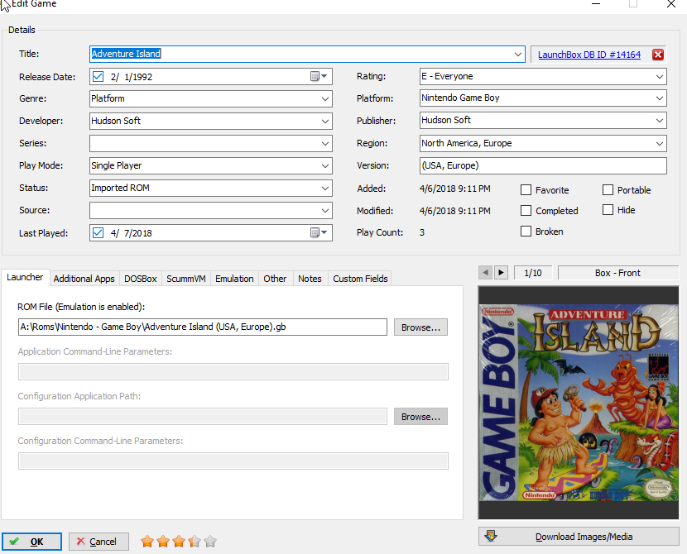Mark the game as Favorite
The width and height of the screenshot is (687, 554).
[526, 190]
